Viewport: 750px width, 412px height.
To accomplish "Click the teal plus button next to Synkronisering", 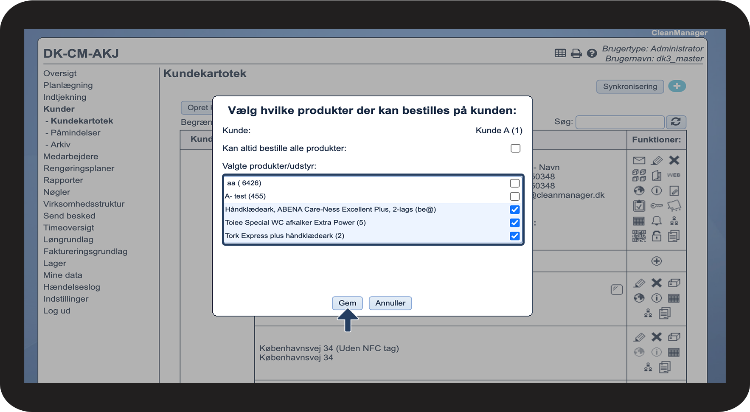I will tap(677, 86).
